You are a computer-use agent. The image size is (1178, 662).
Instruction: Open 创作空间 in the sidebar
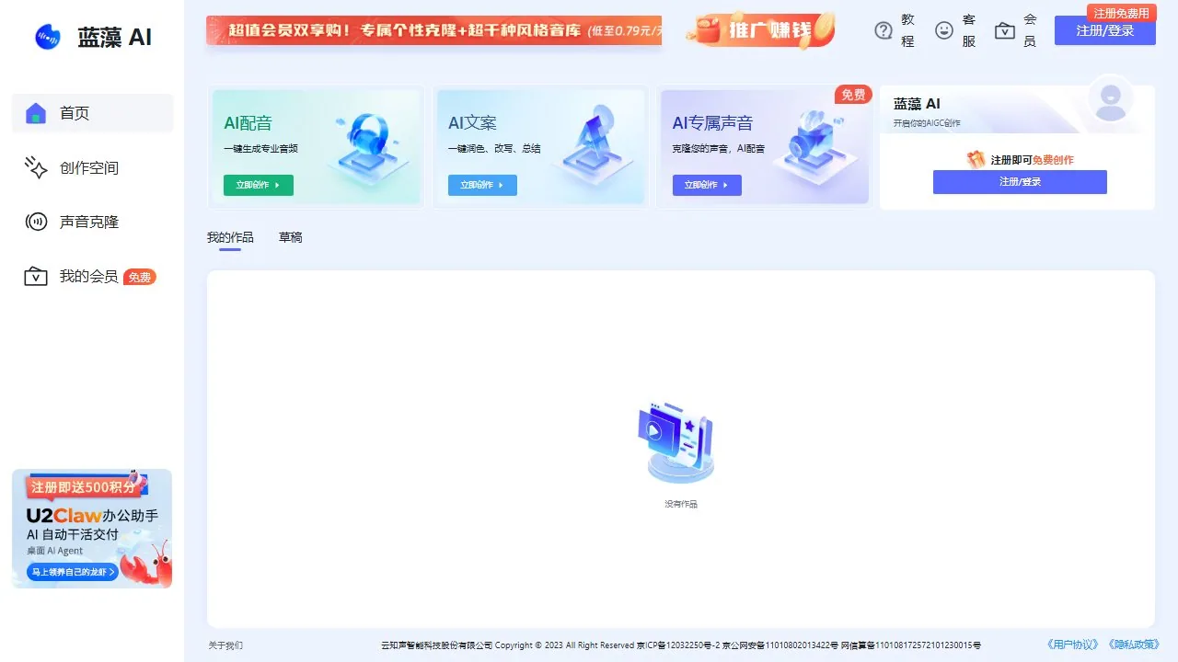pos(92,167)
